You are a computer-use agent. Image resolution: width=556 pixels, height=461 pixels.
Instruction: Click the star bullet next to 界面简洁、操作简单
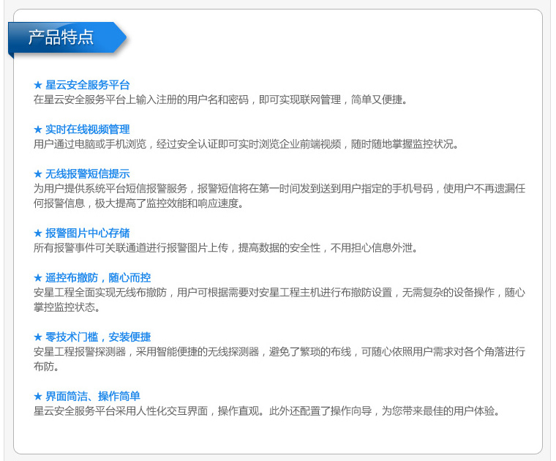click(x=38, y=396)
